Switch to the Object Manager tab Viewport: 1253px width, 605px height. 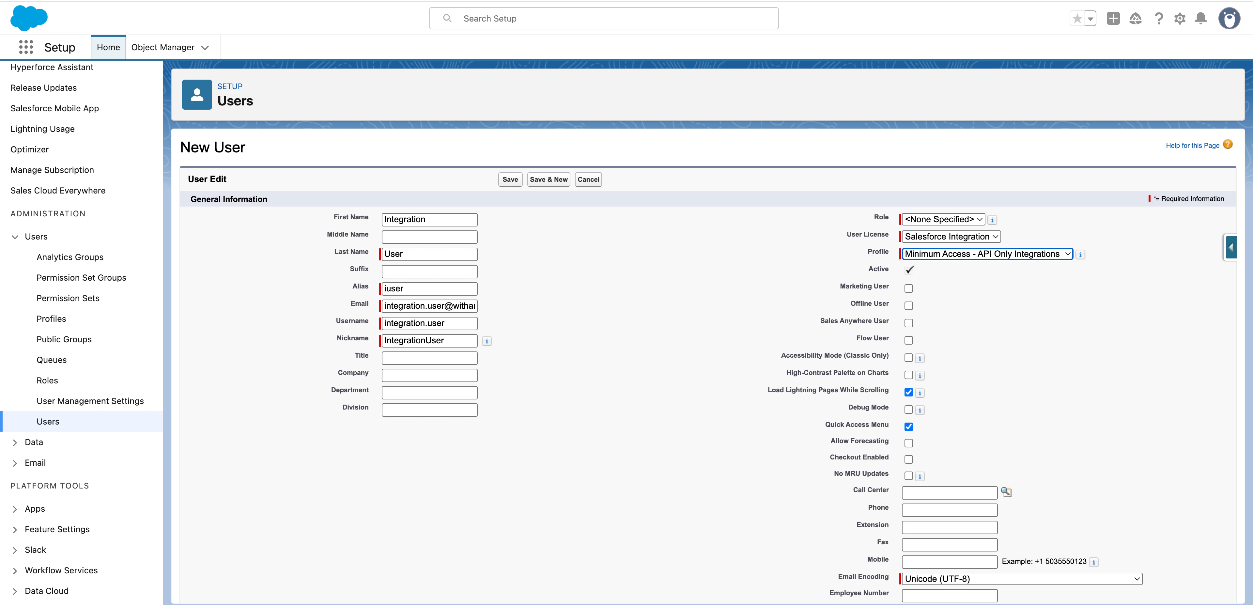pyautogui.click(x=162, y=47)
